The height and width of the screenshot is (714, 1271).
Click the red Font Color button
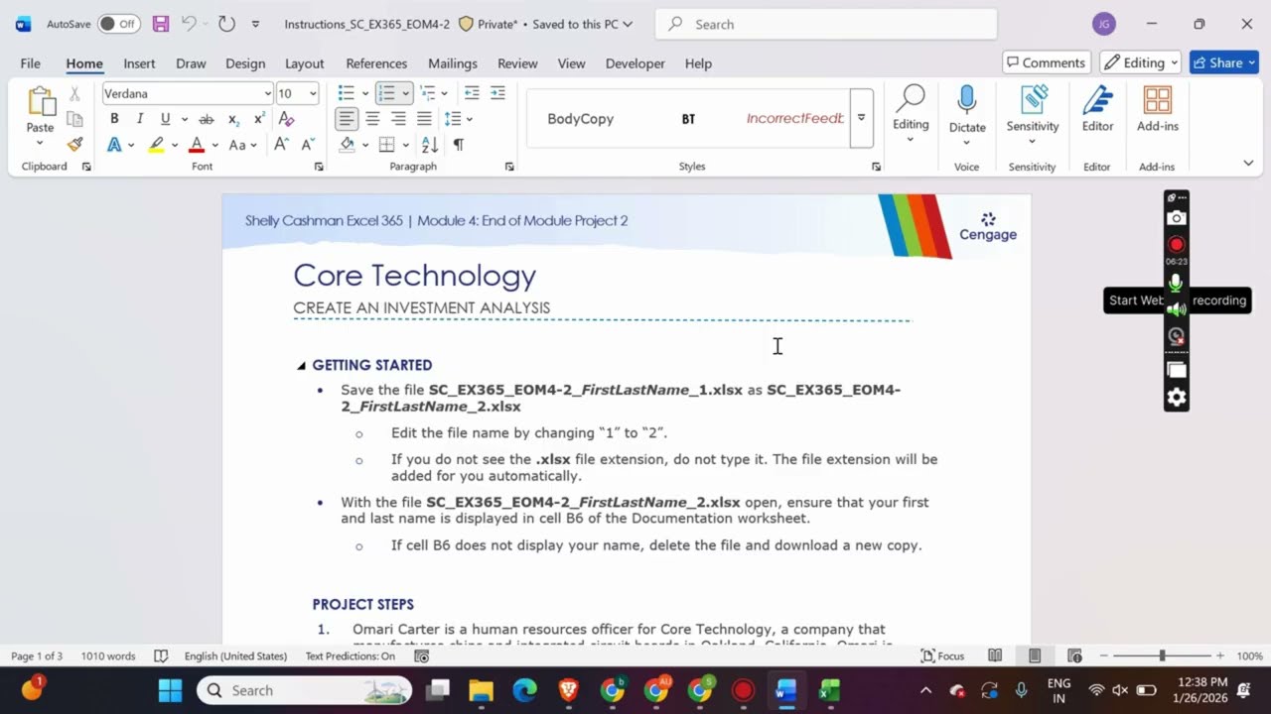pos(197,145)
